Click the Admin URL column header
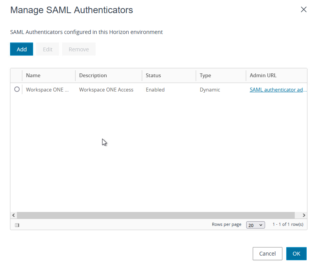This screenshot has height=266, width=319. coord(263,75)
